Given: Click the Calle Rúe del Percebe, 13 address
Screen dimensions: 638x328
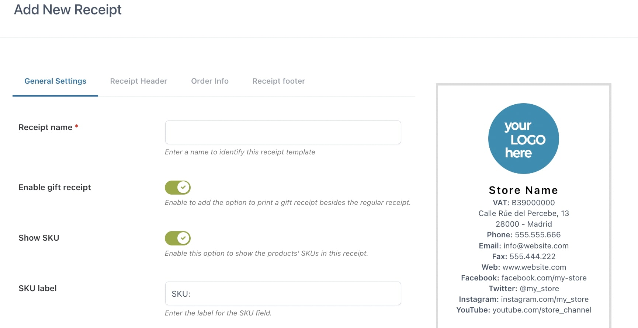Looking at the screenshot, I should [524, 213].
